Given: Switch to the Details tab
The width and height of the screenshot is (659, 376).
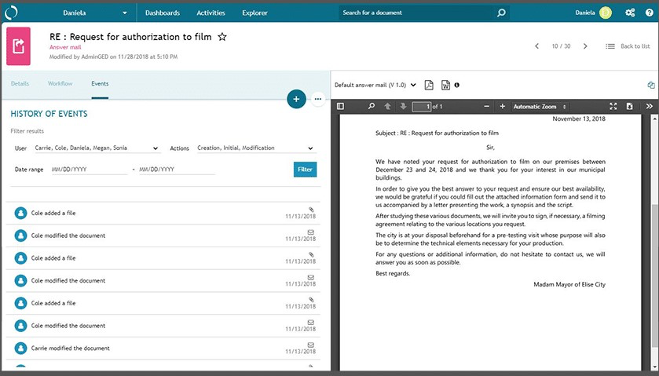Looking at the screenshot, I should point(20,84).
